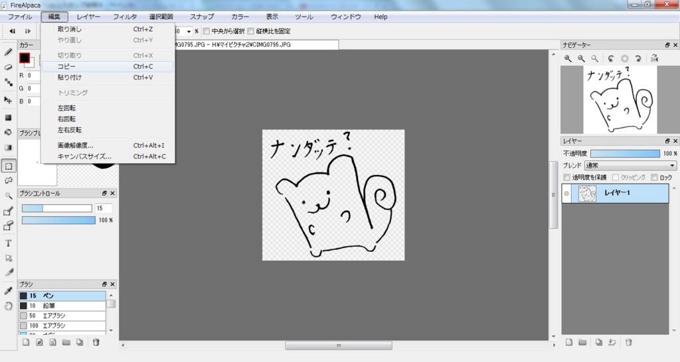Delete brush with trash icon in Brush panel
680x362 pixels.
pyautogui.click(x=96, y=342)
